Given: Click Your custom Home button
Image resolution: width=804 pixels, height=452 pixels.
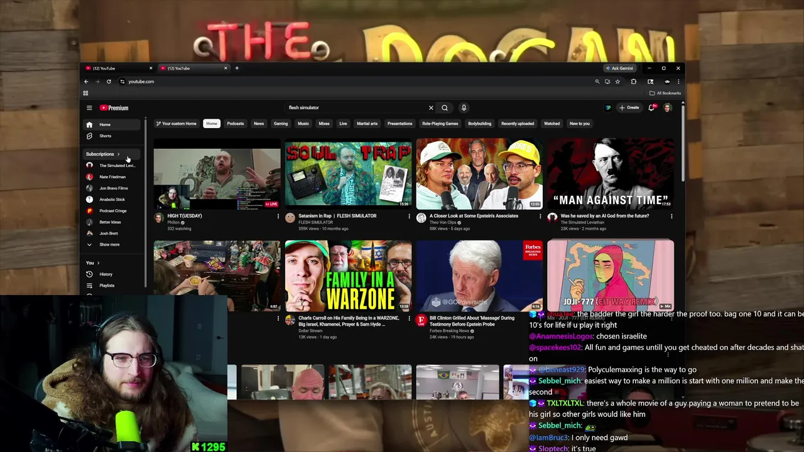Looking at the screenshot, I should pyautogui.click(x=177, y=124).
